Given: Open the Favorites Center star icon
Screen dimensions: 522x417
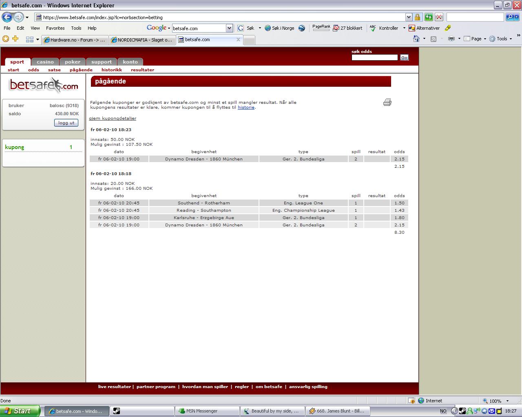Looking at the screenshot, I should point(6,39).
